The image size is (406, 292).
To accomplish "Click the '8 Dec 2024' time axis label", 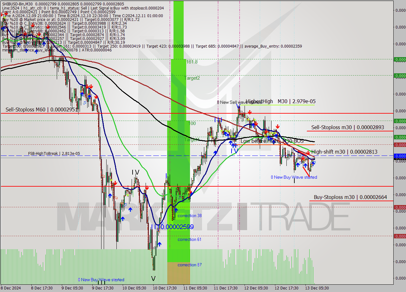I will click(x=11, y=288).
